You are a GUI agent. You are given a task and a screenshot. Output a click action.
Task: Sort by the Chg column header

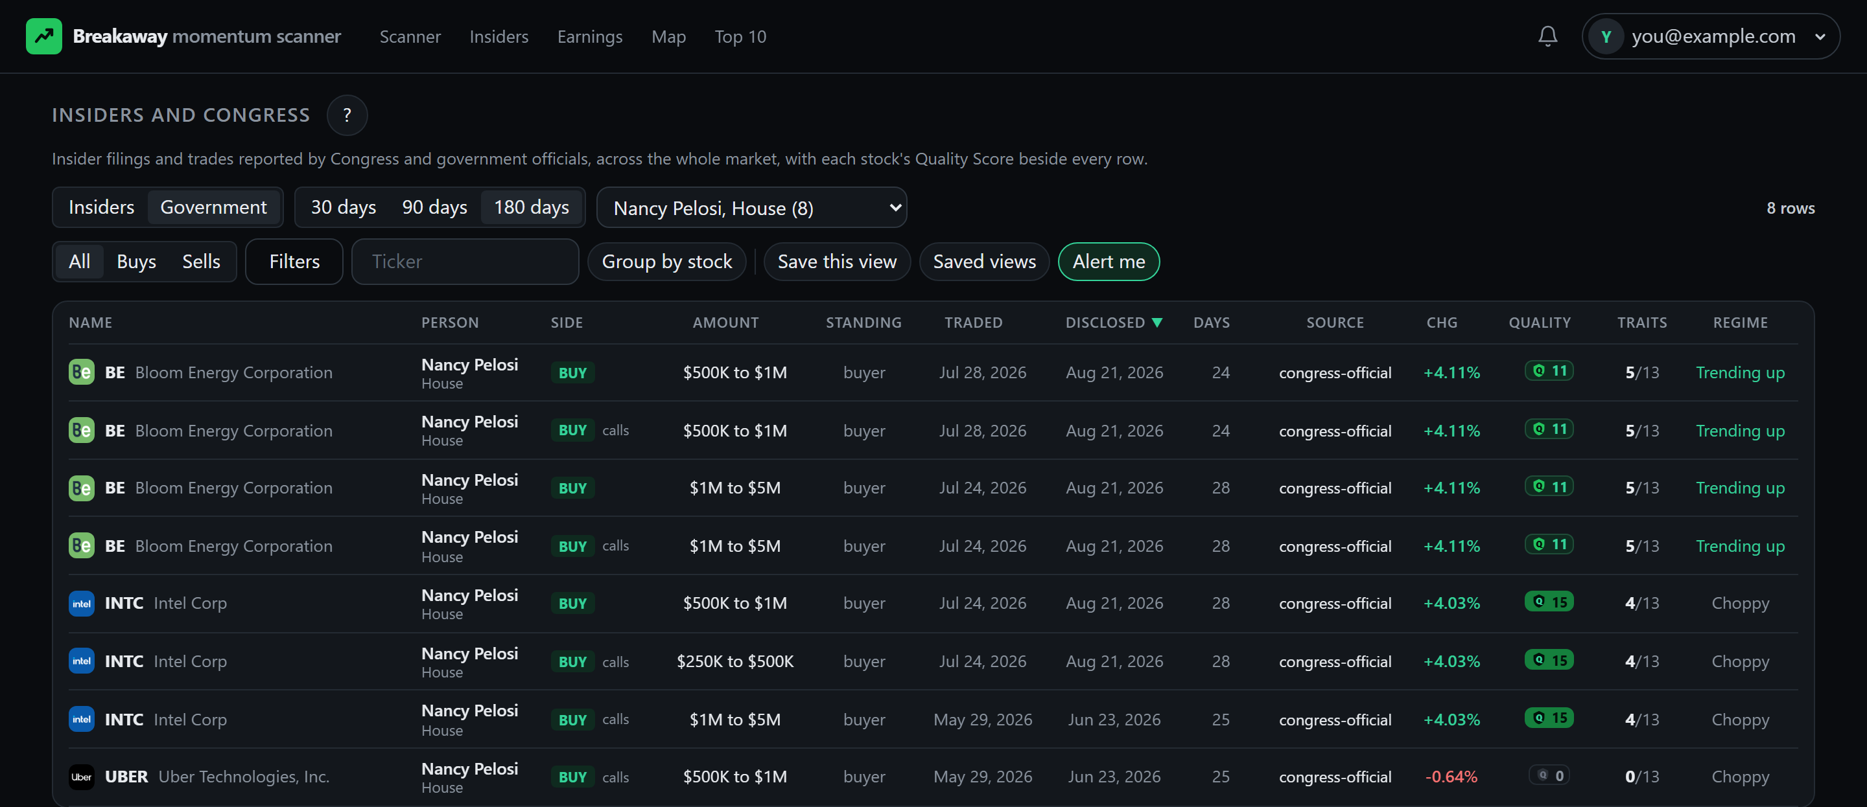tap(1442, 323)
